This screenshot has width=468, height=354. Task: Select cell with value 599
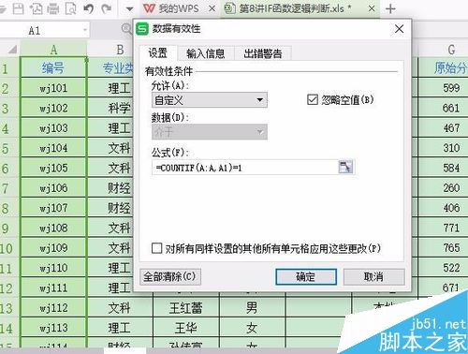tap(443, 88)
